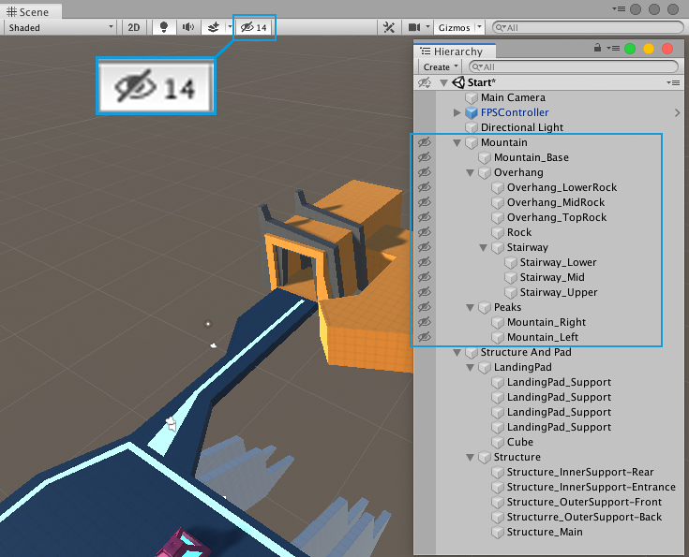Open the Shaded draw mode dropdown
The image size is (689, 557).
(x=60, y=28)
